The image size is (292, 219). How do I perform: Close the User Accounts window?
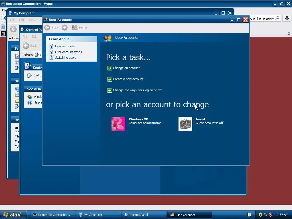pyautogui.click(x=246, y=20)
